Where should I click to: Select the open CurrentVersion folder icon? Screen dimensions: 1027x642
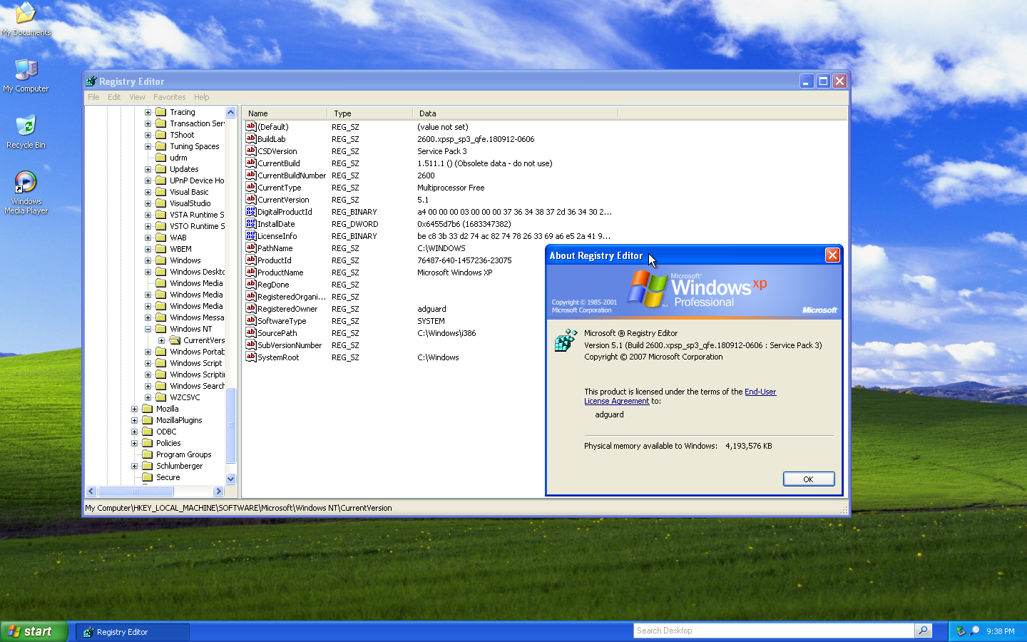[175, 340]
